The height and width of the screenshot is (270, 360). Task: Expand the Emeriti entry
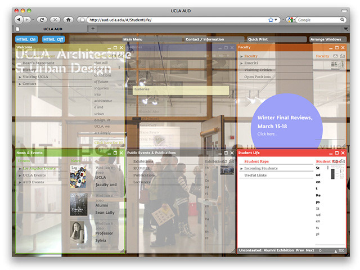tap(241, 63)
